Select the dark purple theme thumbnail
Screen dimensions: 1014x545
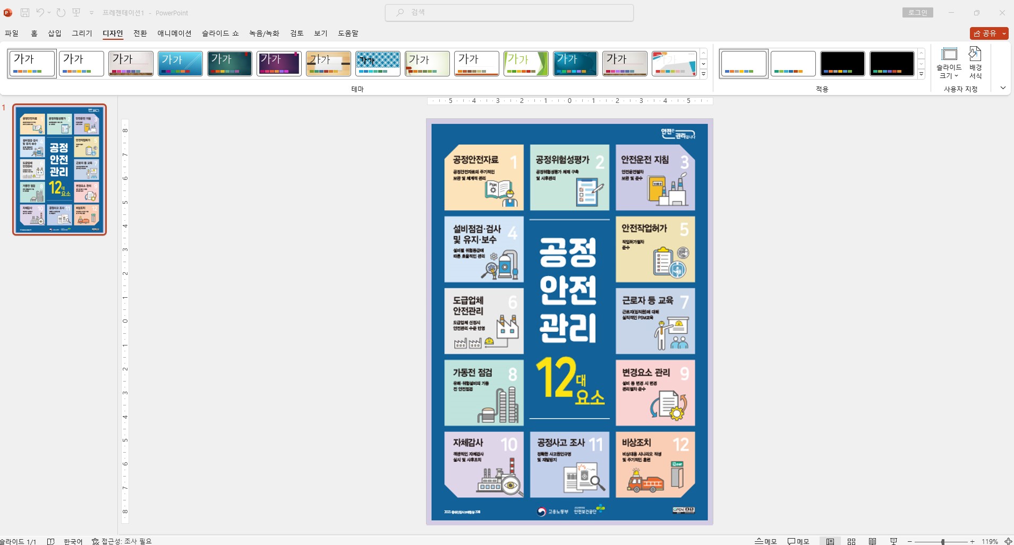[279, 64]
